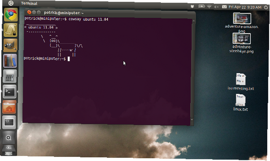This screenshot has height=161, width=270.
Task: Click the "cowsay ubuntu 11.04" command text
Action: tap(89, 19)
